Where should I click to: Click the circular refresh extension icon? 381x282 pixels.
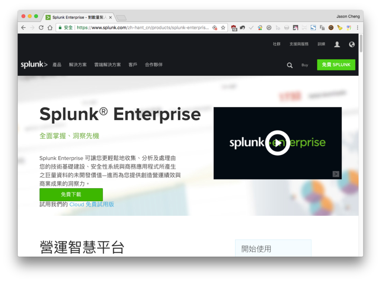pyautogui.click(x=269, y=28)
